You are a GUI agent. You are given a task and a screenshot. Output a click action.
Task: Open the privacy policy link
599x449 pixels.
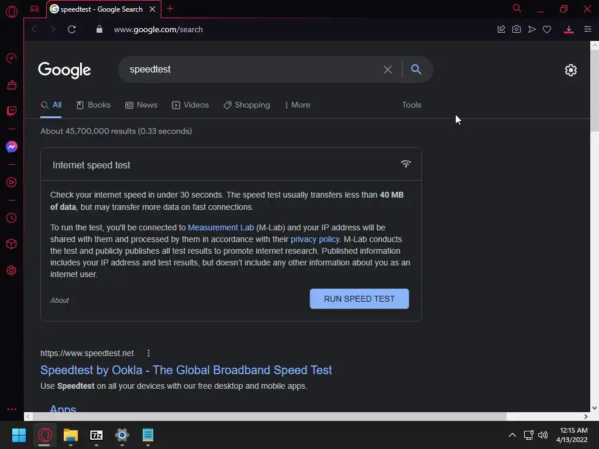point(315,239)
